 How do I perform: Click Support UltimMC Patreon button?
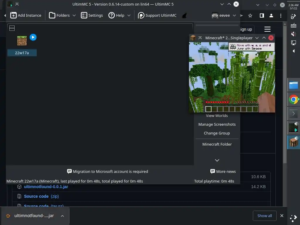[157, 15]
